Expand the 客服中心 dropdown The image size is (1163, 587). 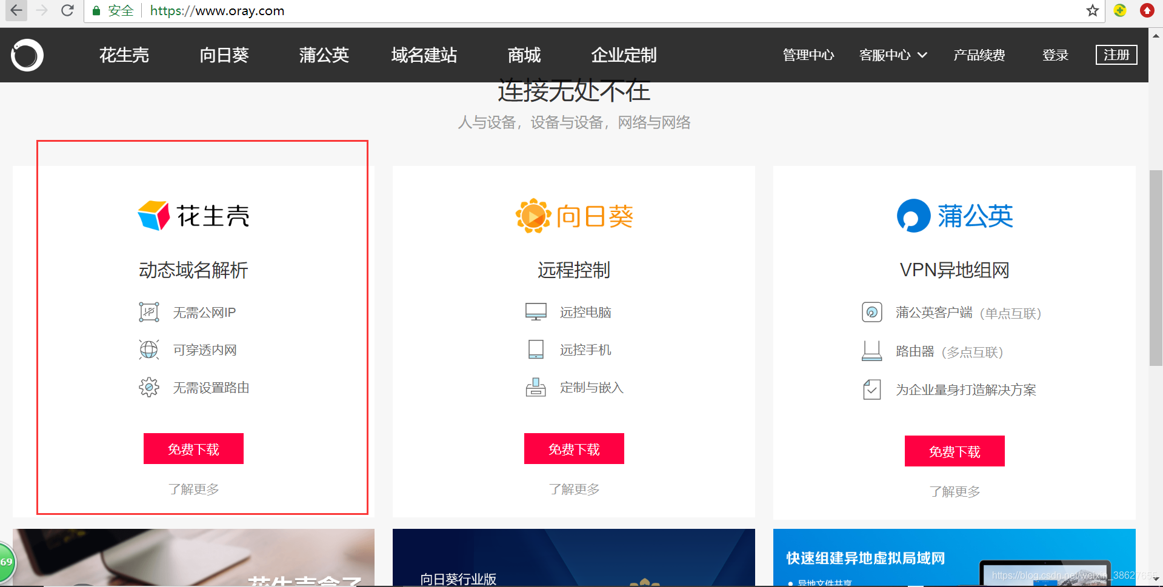click(893, 55)
